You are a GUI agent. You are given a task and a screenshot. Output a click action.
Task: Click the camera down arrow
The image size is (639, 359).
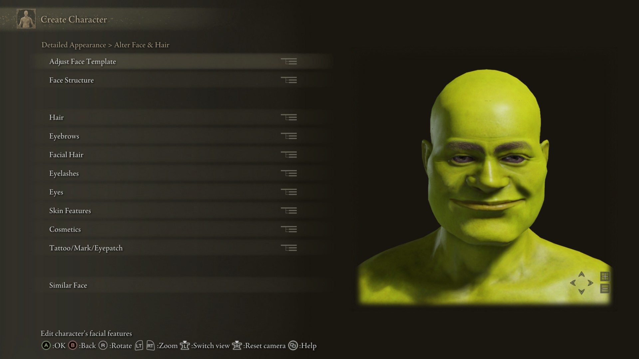pos(581,292)
